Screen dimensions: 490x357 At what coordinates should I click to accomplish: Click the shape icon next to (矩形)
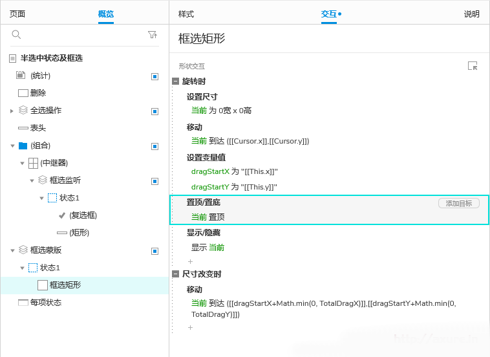point(62,233)
